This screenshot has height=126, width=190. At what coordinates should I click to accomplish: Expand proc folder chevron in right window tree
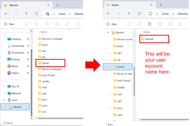[109, 108]
